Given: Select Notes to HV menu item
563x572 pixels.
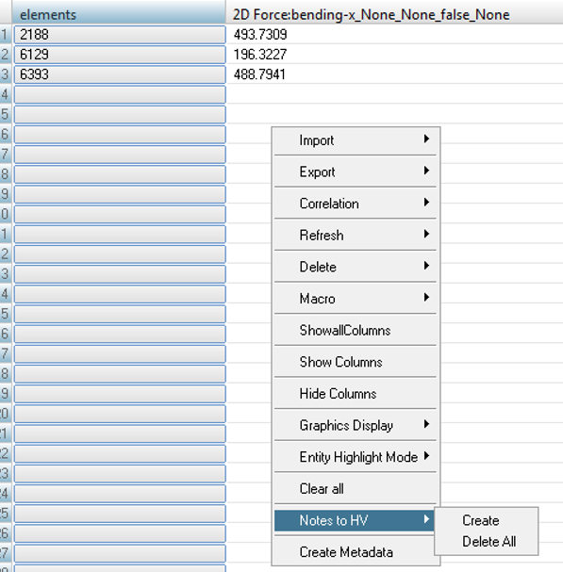Looking at the screenshot, I should click(x=356, y=520).
